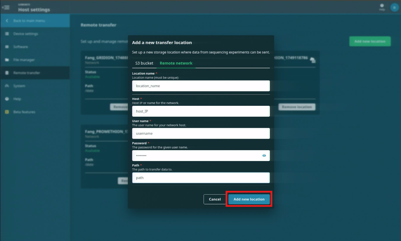This screenshot has height=241, width=401.
Task: Focus the Location name input field
Action: coord(201,86)
